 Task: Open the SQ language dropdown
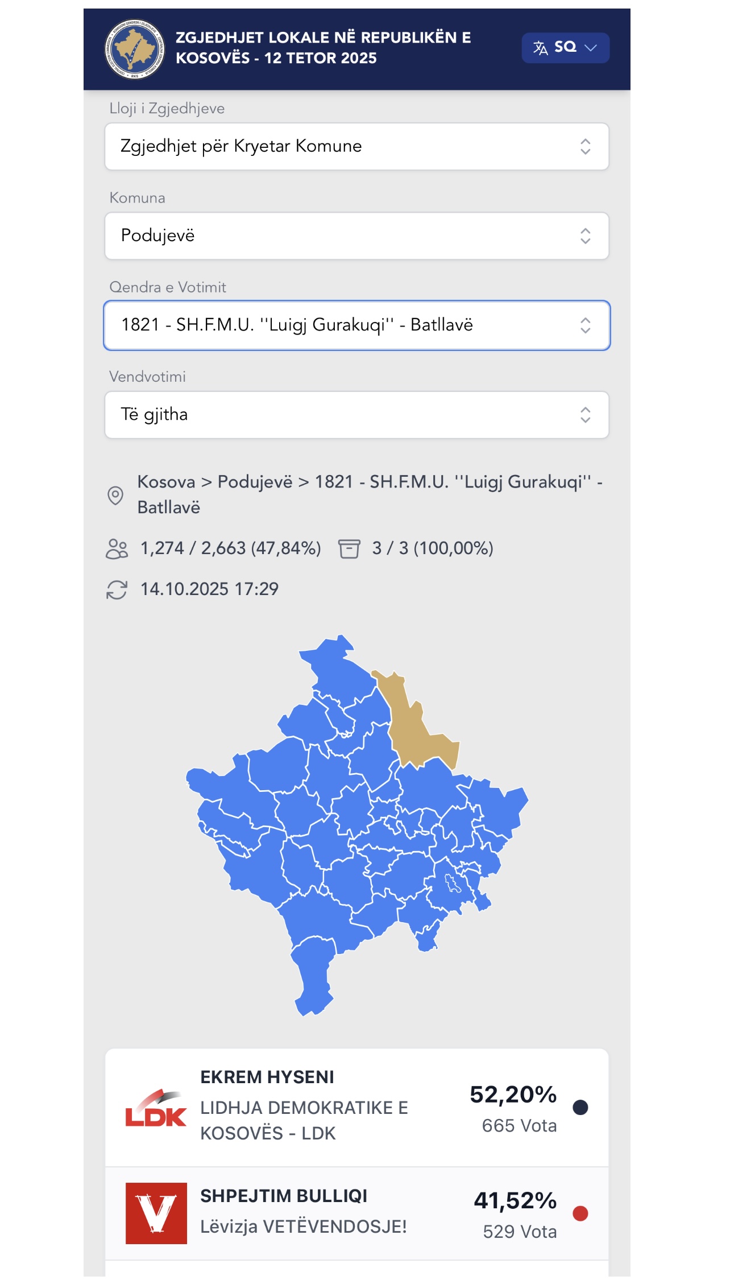click(x=565, y=48)
